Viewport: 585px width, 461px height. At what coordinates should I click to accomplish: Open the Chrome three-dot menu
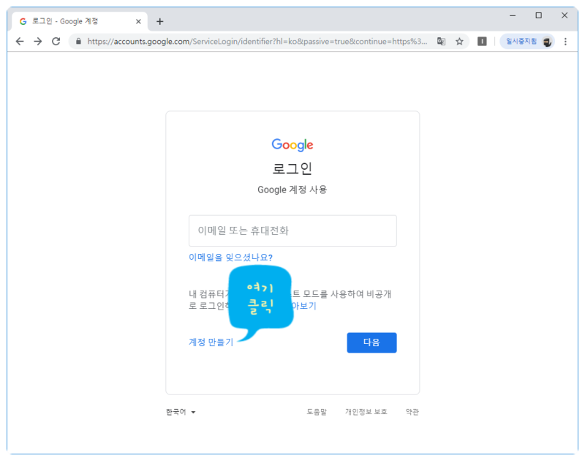(565, 42)
